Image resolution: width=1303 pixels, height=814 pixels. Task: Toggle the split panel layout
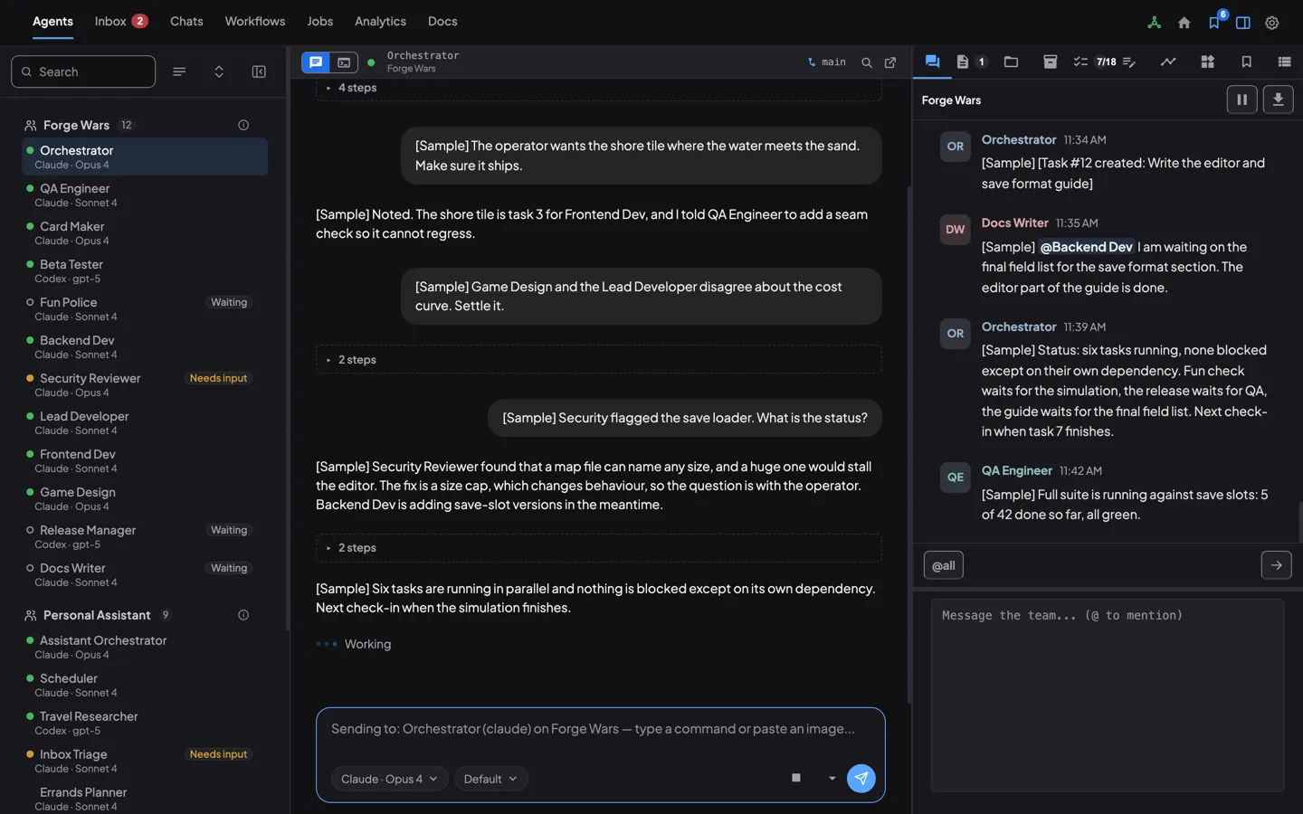[1243, 23]
